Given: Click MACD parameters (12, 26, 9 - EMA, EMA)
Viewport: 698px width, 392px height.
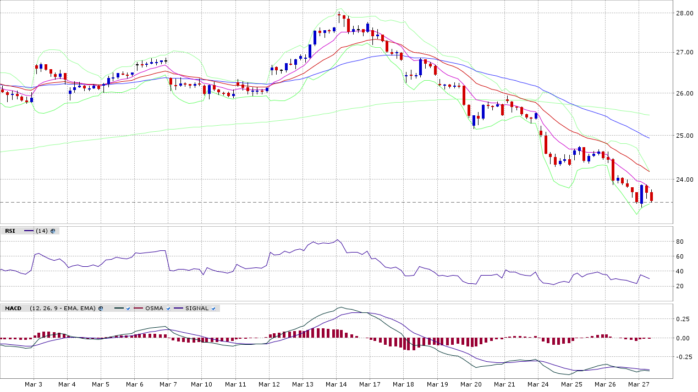Looking at the screenshot, I should (x=63, y=309).
